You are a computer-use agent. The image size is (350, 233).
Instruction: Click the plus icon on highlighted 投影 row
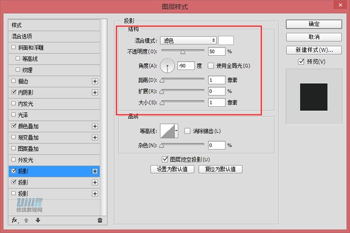[95, 171]
